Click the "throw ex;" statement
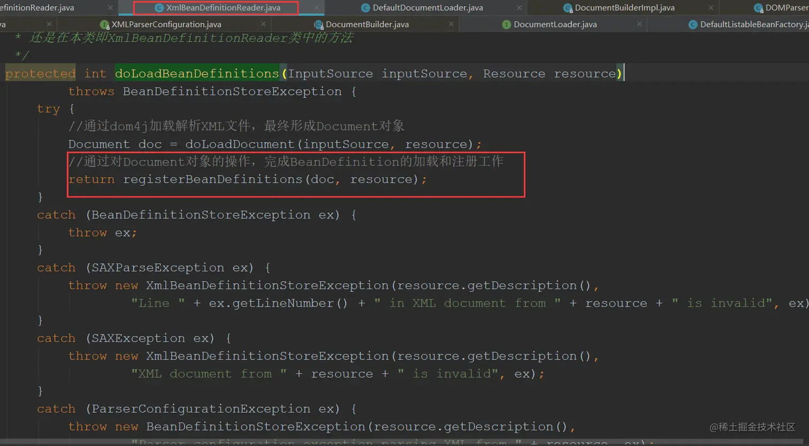This screenshot has height=446, width=809. [103, 232]
